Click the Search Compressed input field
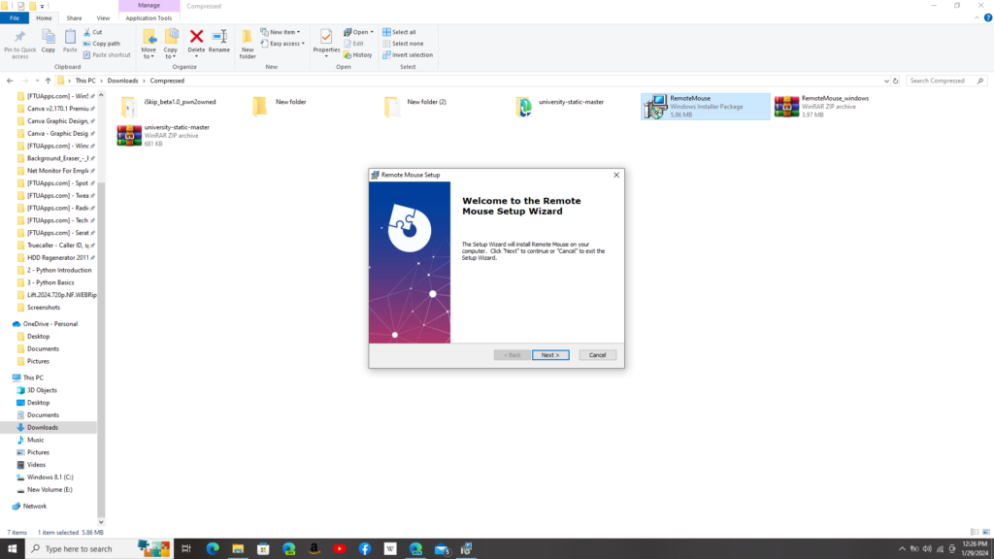Screen dimensions: 994x559 click(942, 81)
